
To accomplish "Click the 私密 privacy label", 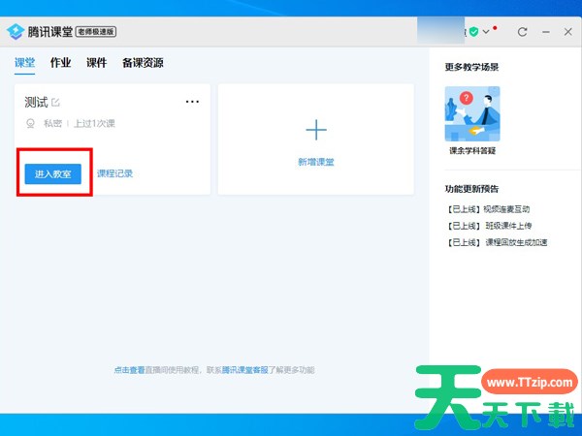I will coord(52,123).
